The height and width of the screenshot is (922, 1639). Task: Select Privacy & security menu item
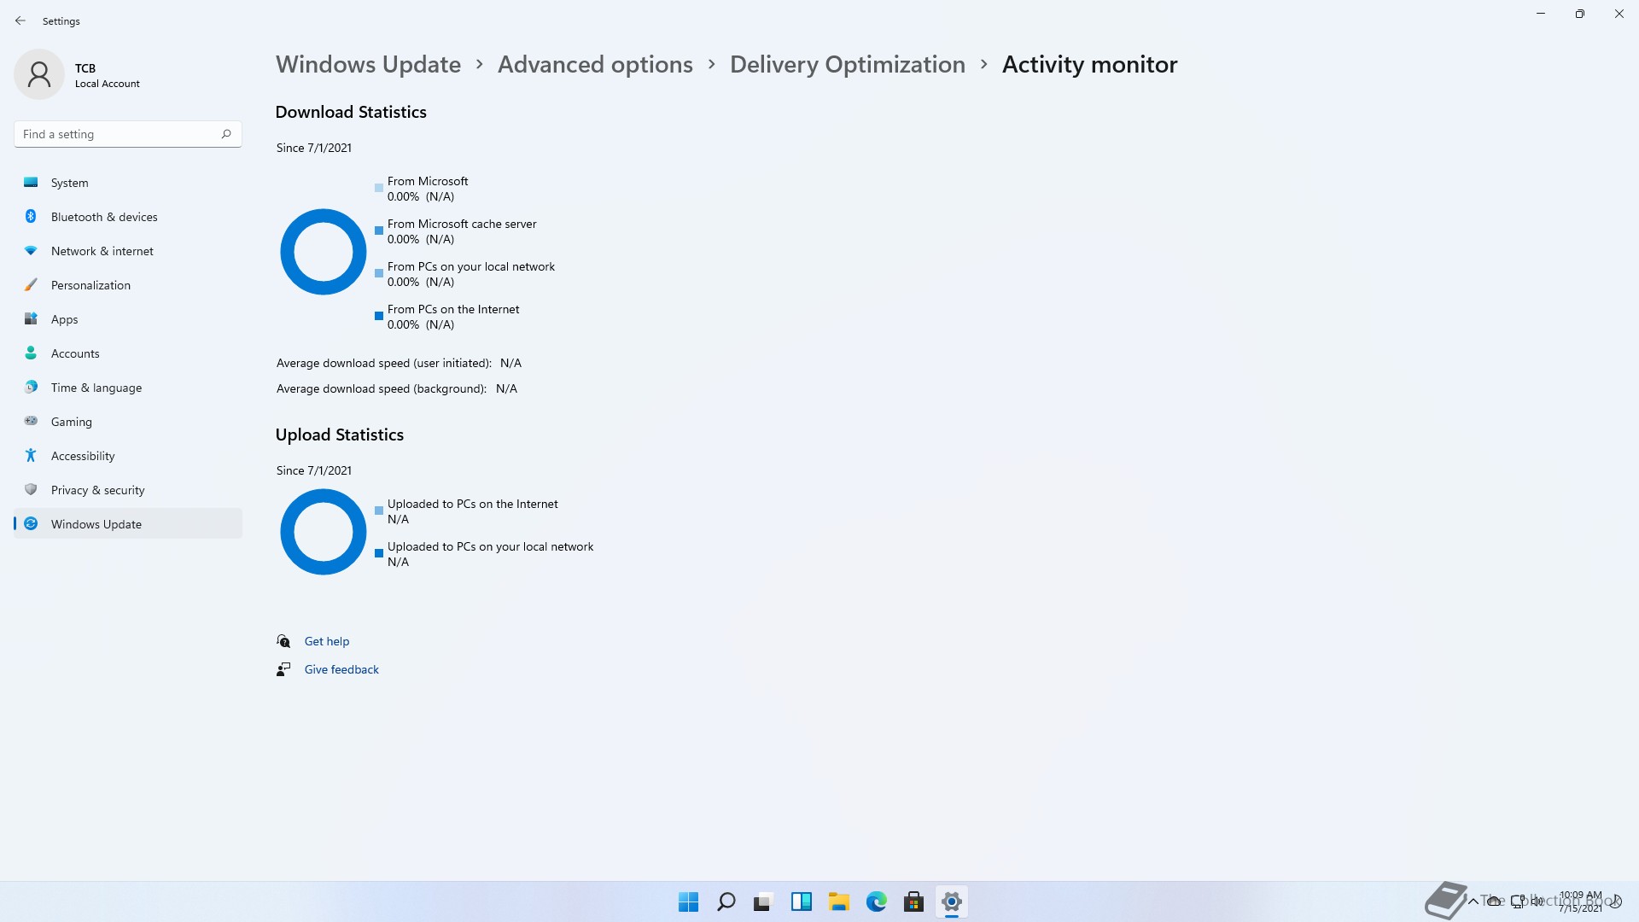pos(128,490)
